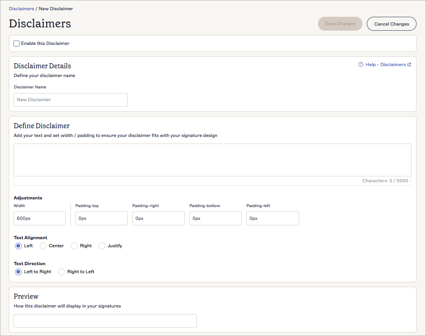426x336 pixels.
Task: Select Right text alignment
Action: (x=74, y=246)
